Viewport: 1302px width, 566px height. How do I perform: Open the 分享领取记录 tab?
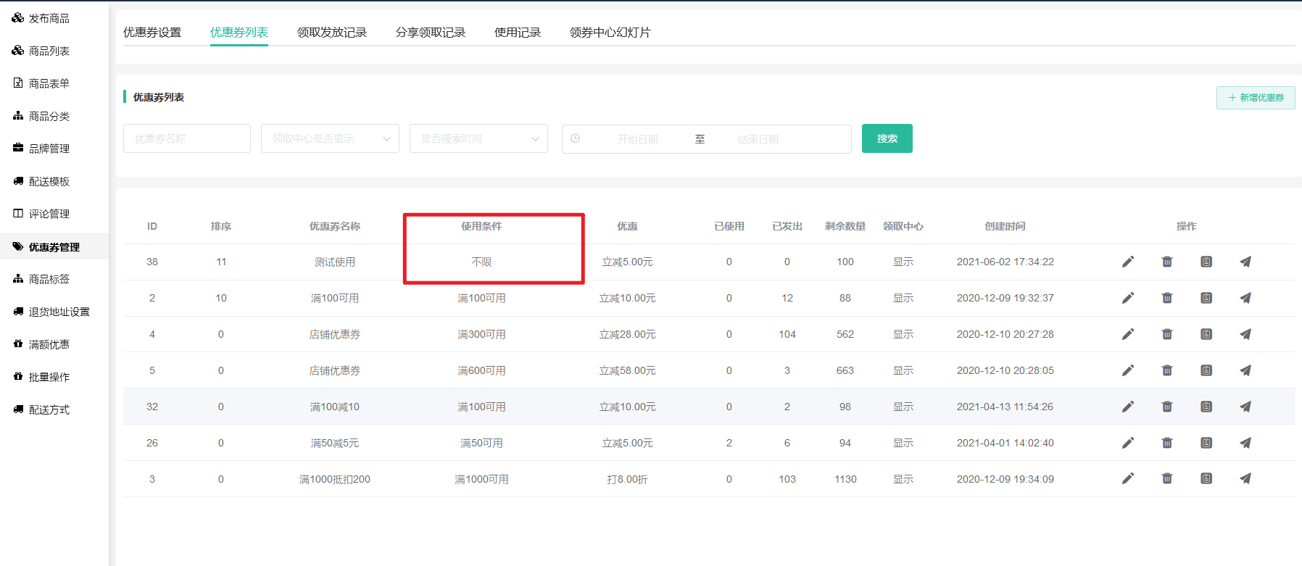[431, 33]
